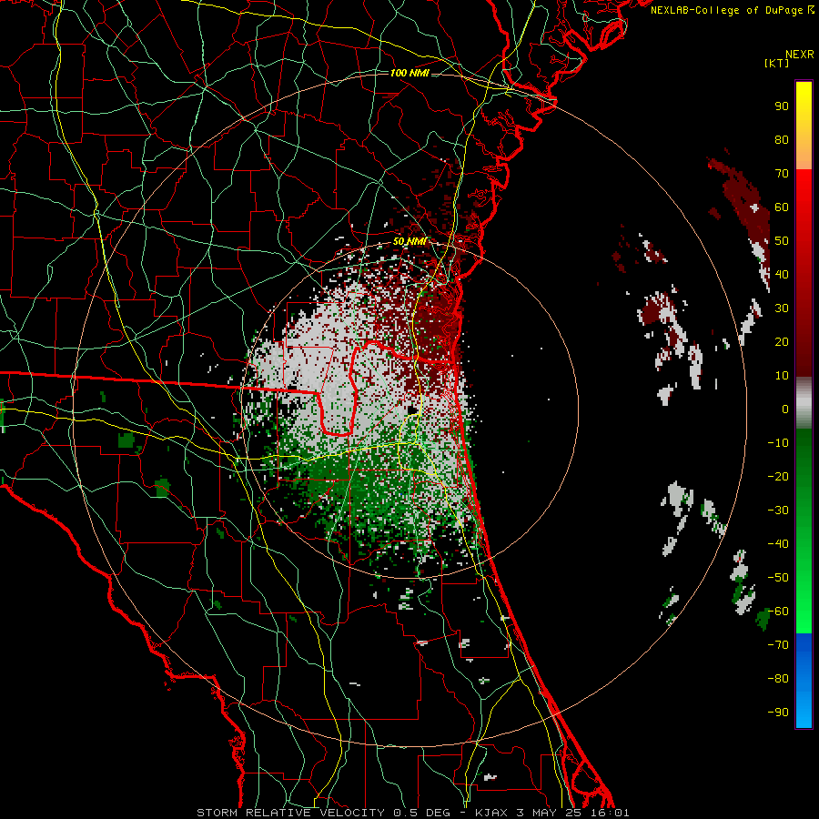Pick the gray zero-velocity segment of the color bar
Image resolution: width=819 pixels, height=819 pixels.
tap(804, 403)
